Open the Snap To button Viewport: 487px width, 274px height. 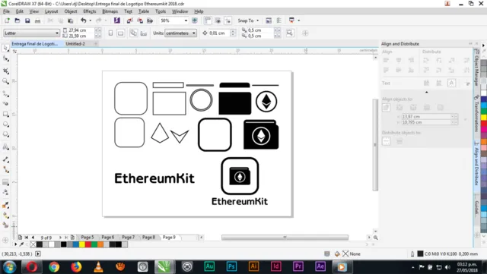(x=248, y=20)
